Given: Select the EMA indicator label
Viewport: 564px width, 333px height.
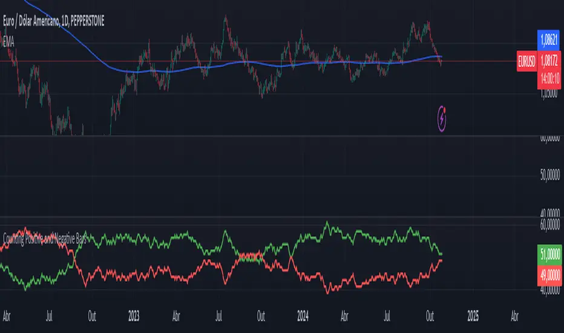Looking at the screenshot, I should click(x=8, y=42).
